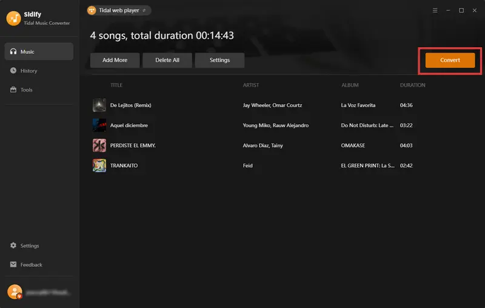
Task: Click artist Jay Wheeler, Omar Courtz
Action: coord(272,105)
